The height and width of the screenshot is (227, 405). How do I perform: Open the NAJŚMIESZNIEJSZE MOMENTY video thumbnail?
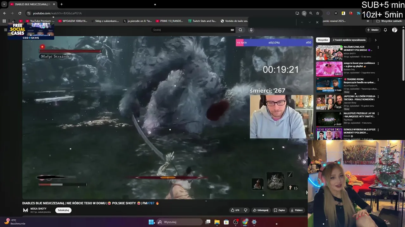pos(329,53)
